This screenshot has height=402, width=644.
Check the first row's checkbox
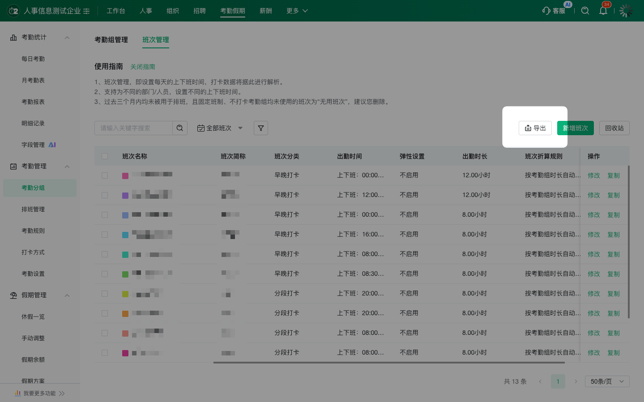click(105, 175)
